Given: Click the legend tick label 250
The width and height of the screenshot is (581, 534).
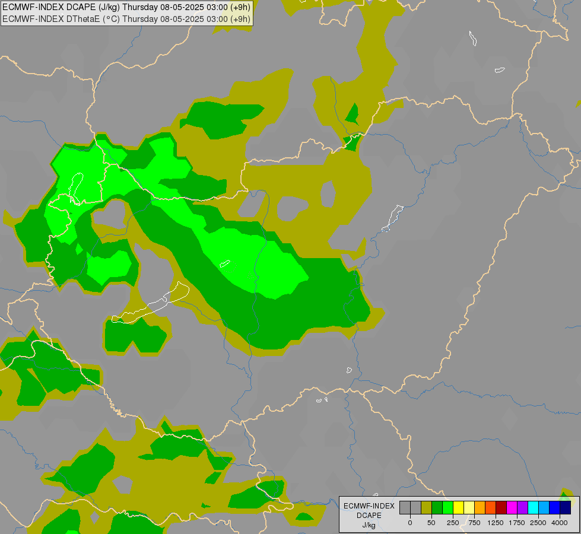Looking at the screenshot, I should 453,523.
